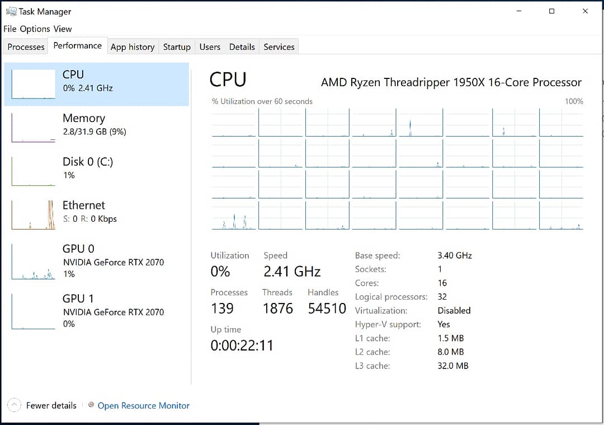Select the GPU 0 mini graph thumbnail
The width and height of the screenshot is (604, 425).
pyautogui.click(x=34, y=261)
